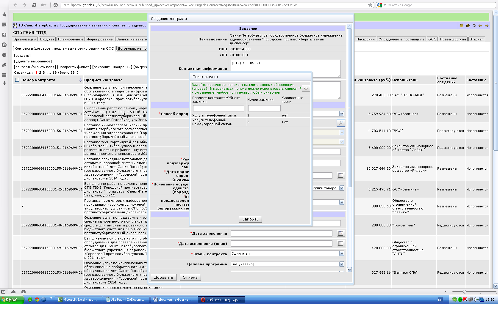Image resolution: width=500 pixels, height=312 pixels.
Task: Open Google search engine selector dropdown
Action: tap(385, 5)
